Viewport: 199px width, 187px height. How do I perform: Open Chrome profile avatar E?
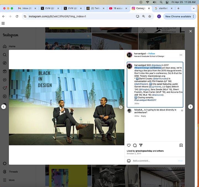(159, 17)
